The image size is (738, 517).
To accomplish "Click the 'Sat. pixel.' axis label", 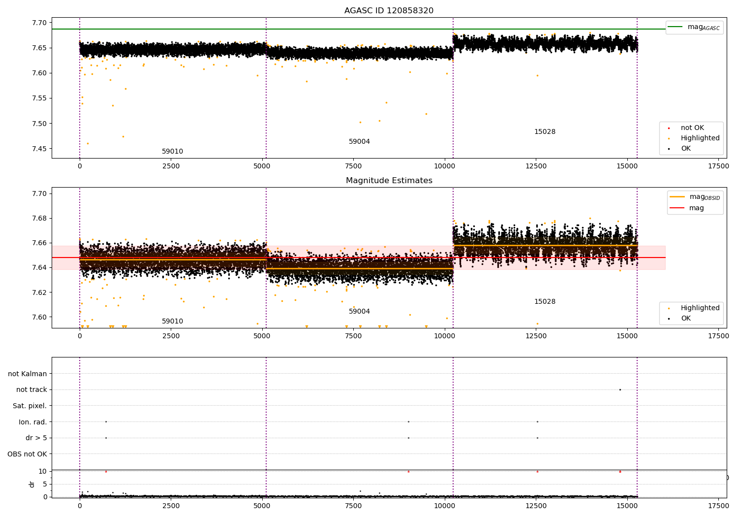I will tap(30, 406).
